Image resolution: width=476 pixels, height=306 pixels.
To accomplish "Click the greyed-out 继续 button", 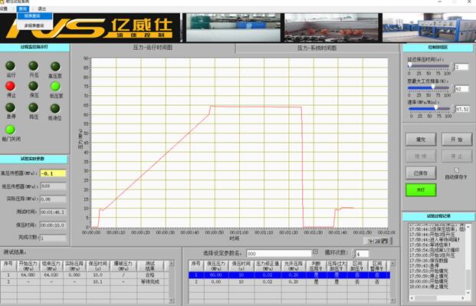I will pyautogui.click(x=421, y=156).
